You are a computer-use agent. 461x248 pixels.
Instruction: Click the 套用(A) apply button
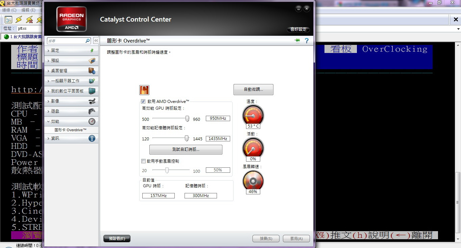[x=296, y=239]
